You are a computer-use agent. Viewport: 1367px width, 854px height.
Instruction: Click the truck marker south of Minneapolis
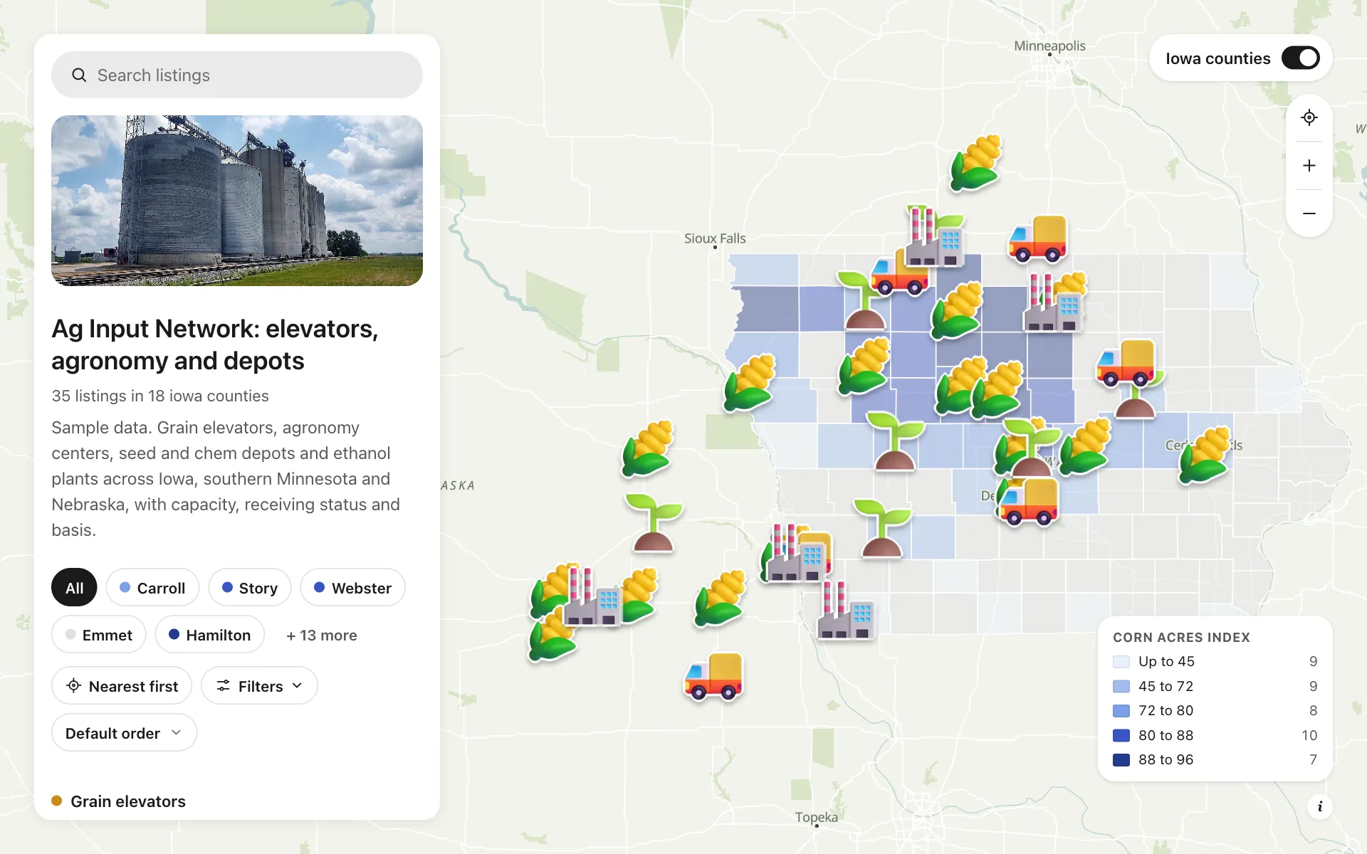[1037, 238]
